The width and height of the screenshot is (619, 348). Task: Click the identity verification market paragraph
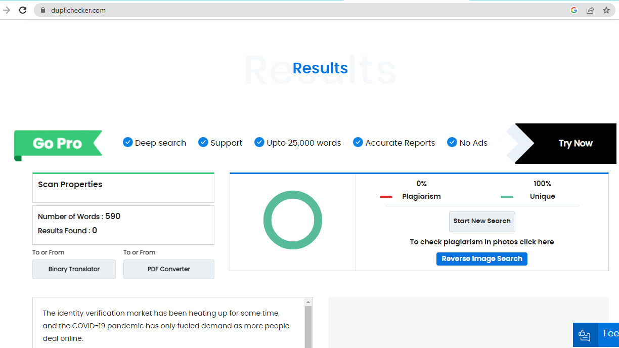coord(166,326)
